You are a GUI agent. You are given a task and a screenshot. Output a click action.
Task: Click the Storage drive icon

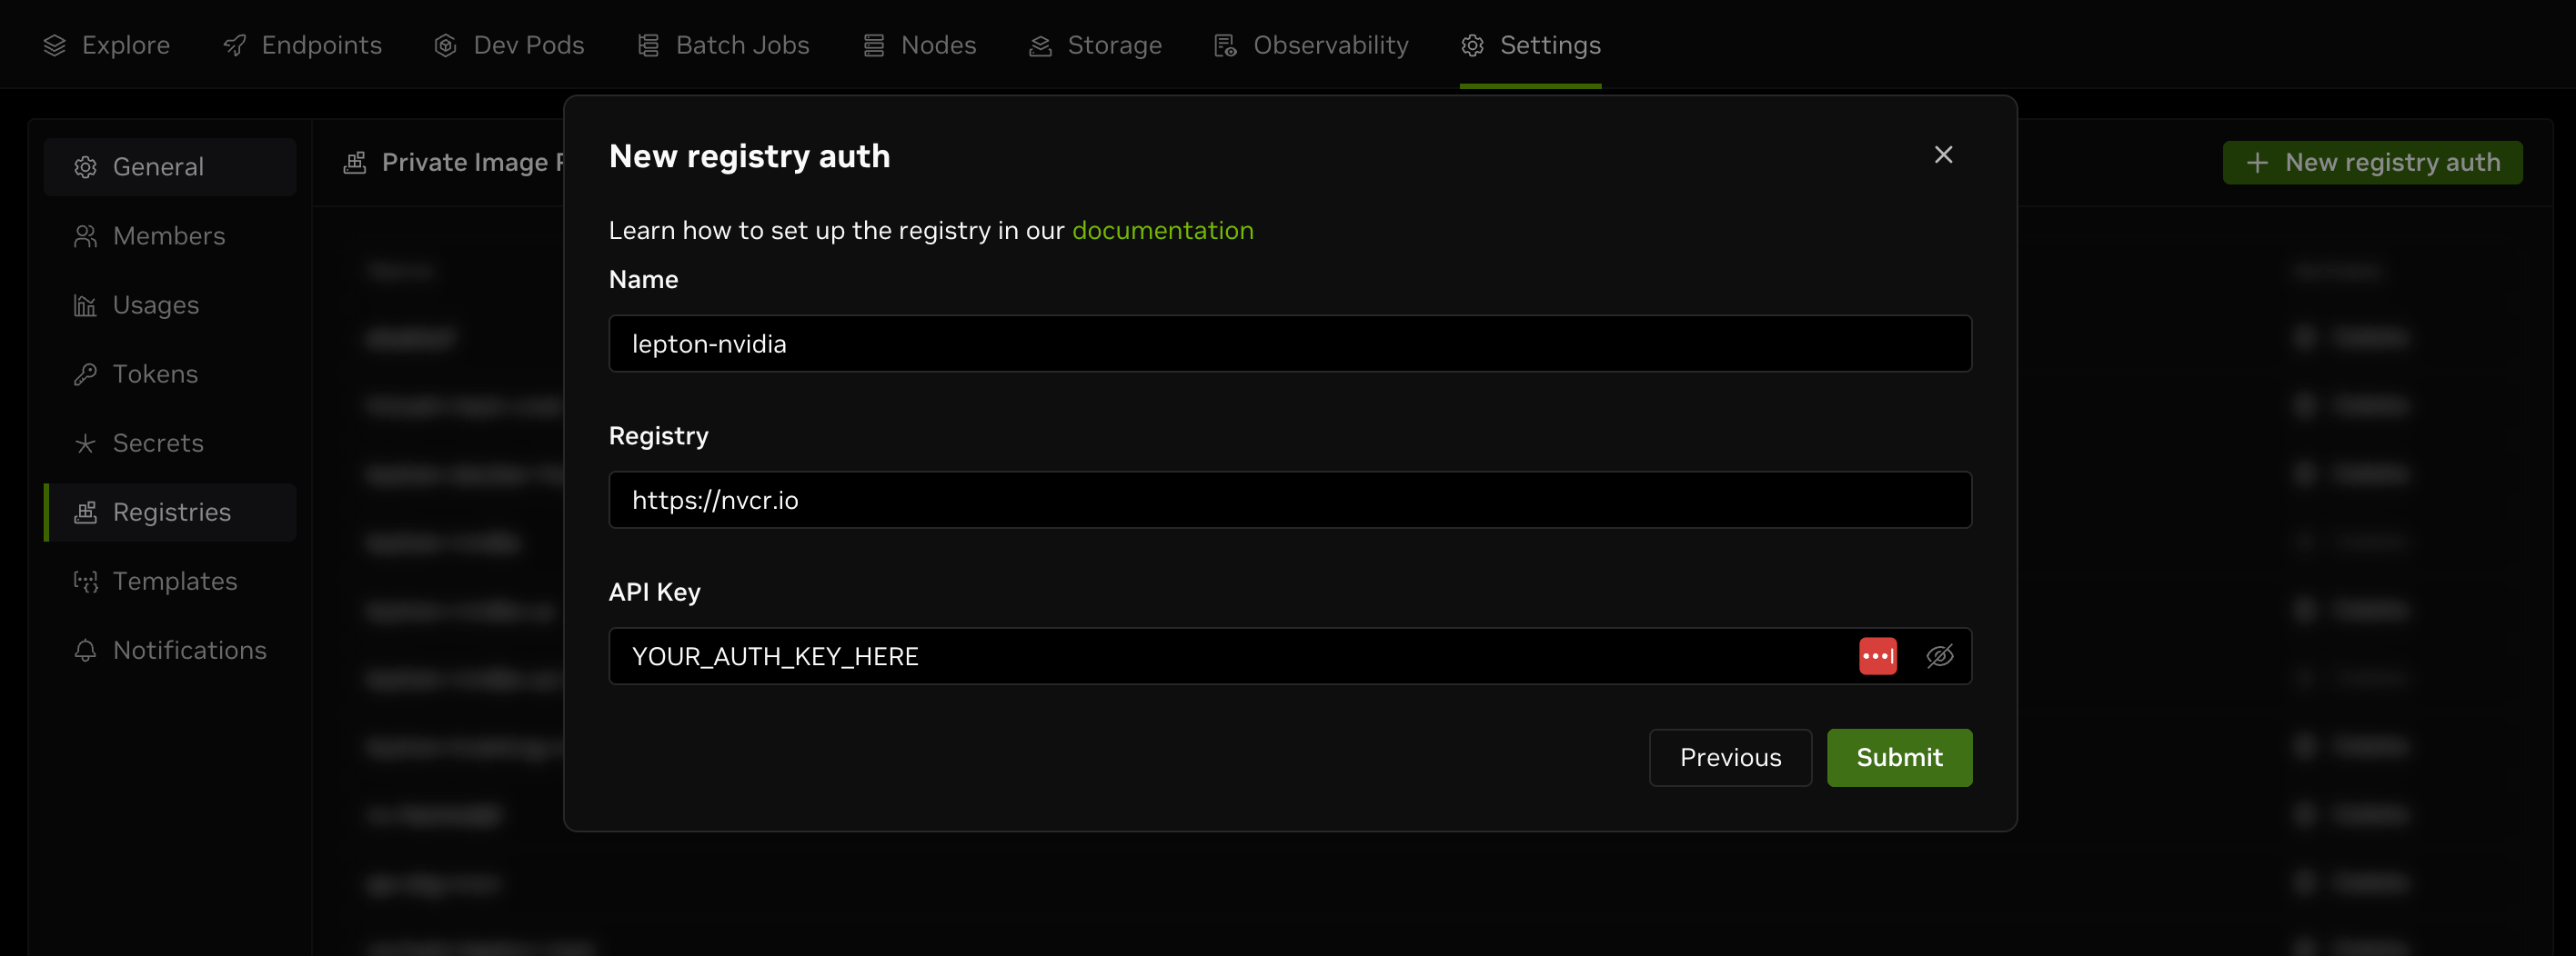pyautogui.click(x=1041, y=46)
